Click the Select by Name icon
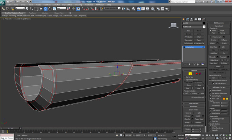The height and width of the screenshot is (140, 232). point(31,9)
